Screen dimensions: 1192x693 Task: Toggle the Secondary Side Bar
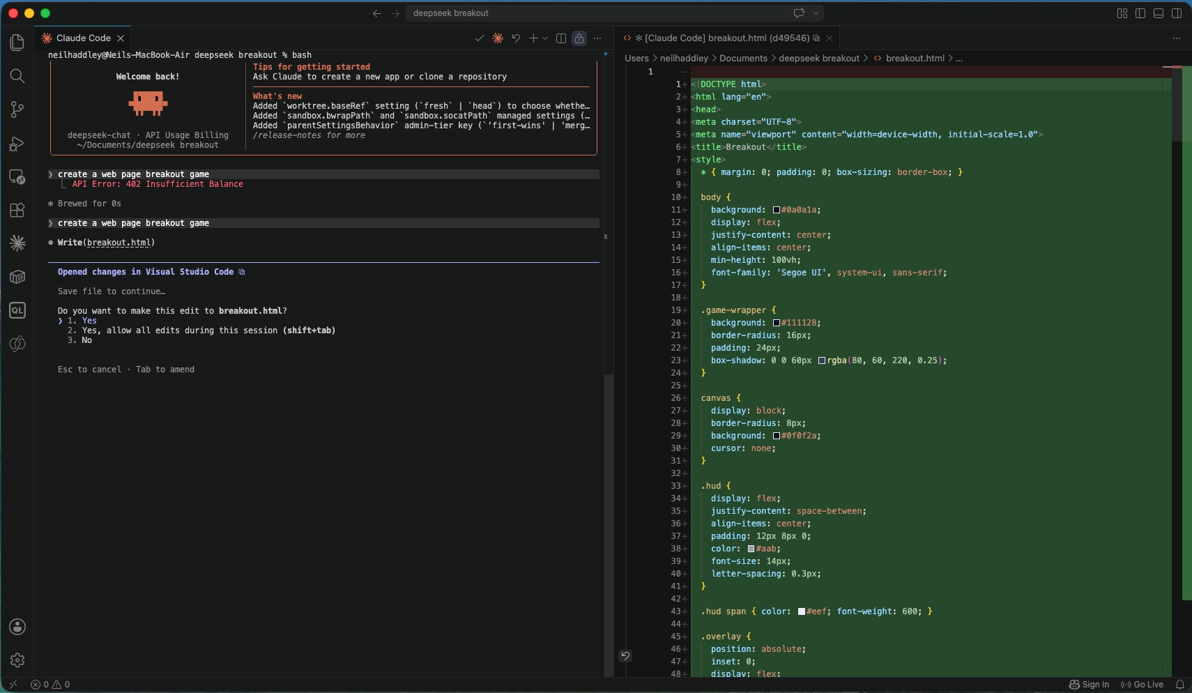(1177, 13)
